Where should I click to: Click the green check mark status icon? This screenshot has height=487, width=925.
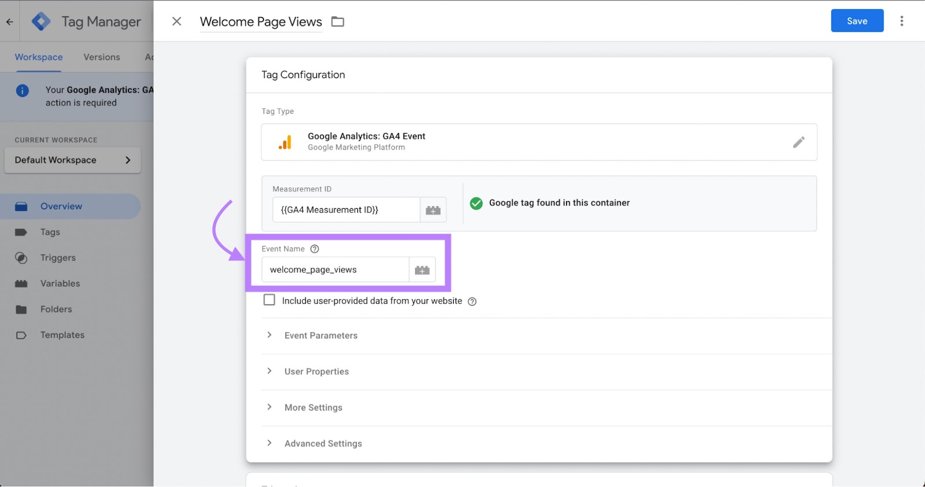click(476, 204)
